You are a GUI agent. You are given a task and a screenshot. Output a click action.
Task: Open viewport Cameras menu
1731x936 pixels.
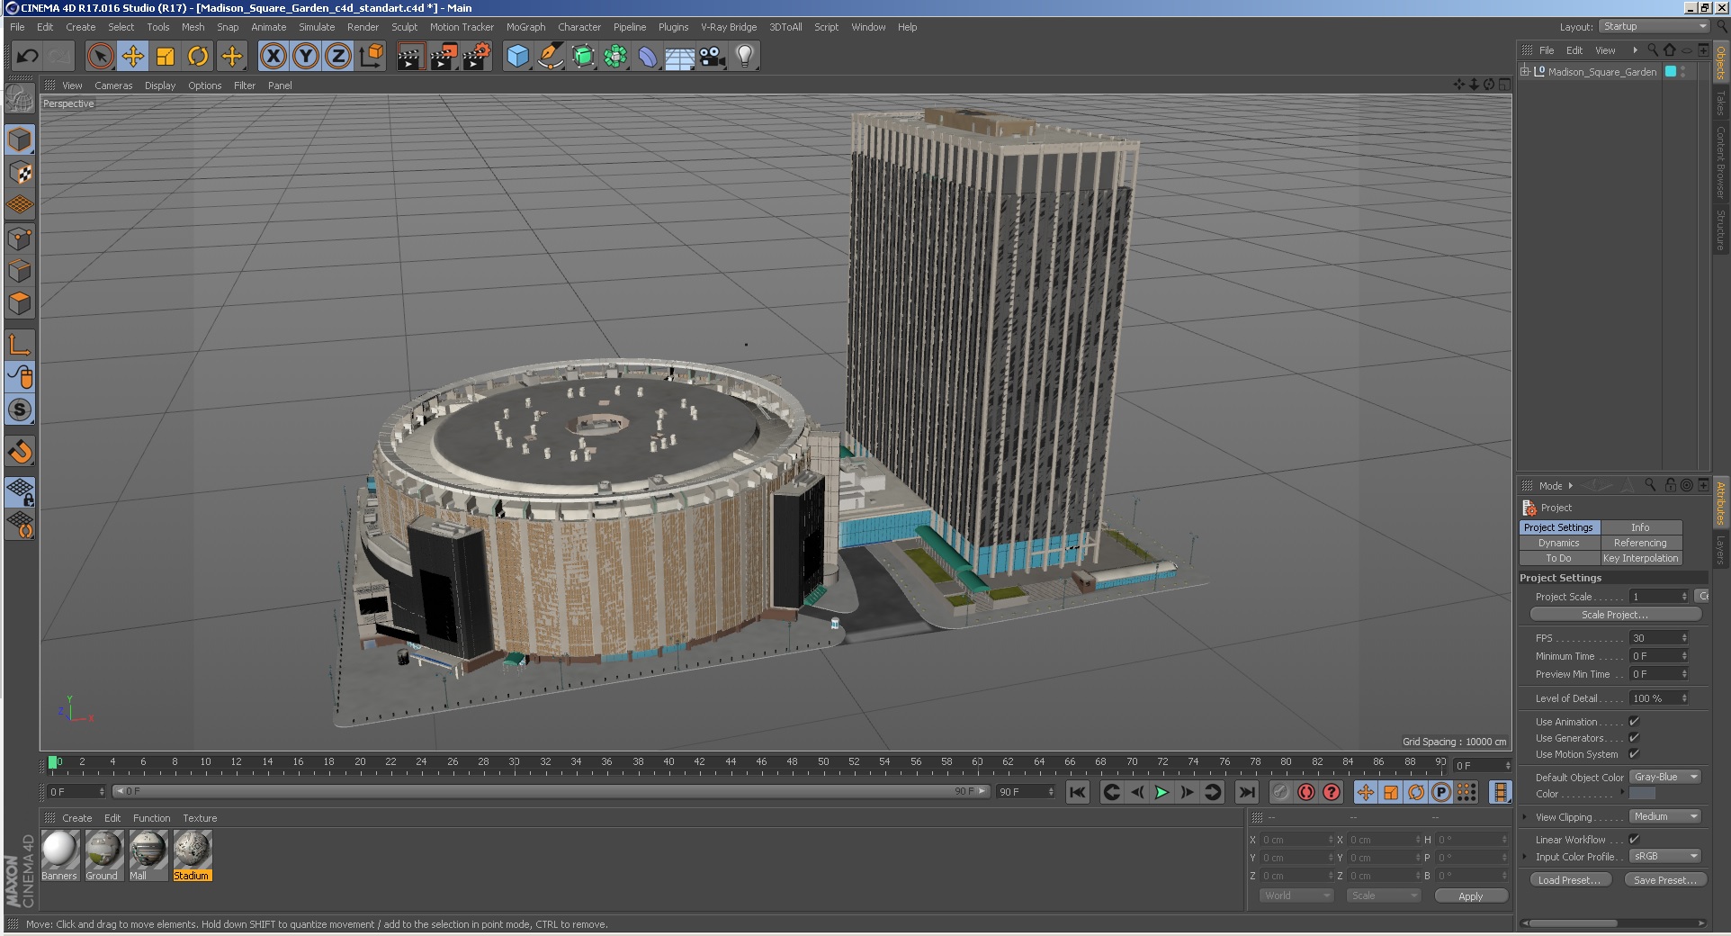click(113, 85)
